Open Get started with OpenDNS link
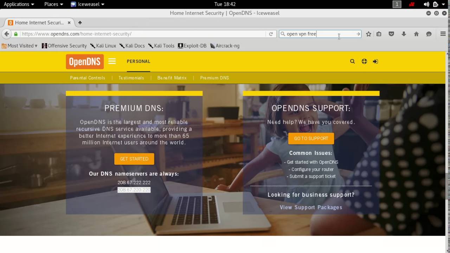 click(312, 162)
